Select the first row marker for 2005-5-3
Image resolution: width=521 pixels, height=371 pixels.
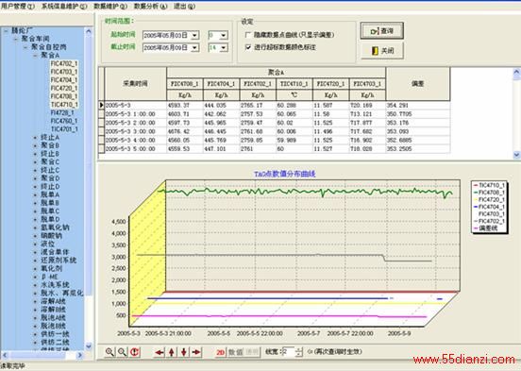click(x=101, y=105)
